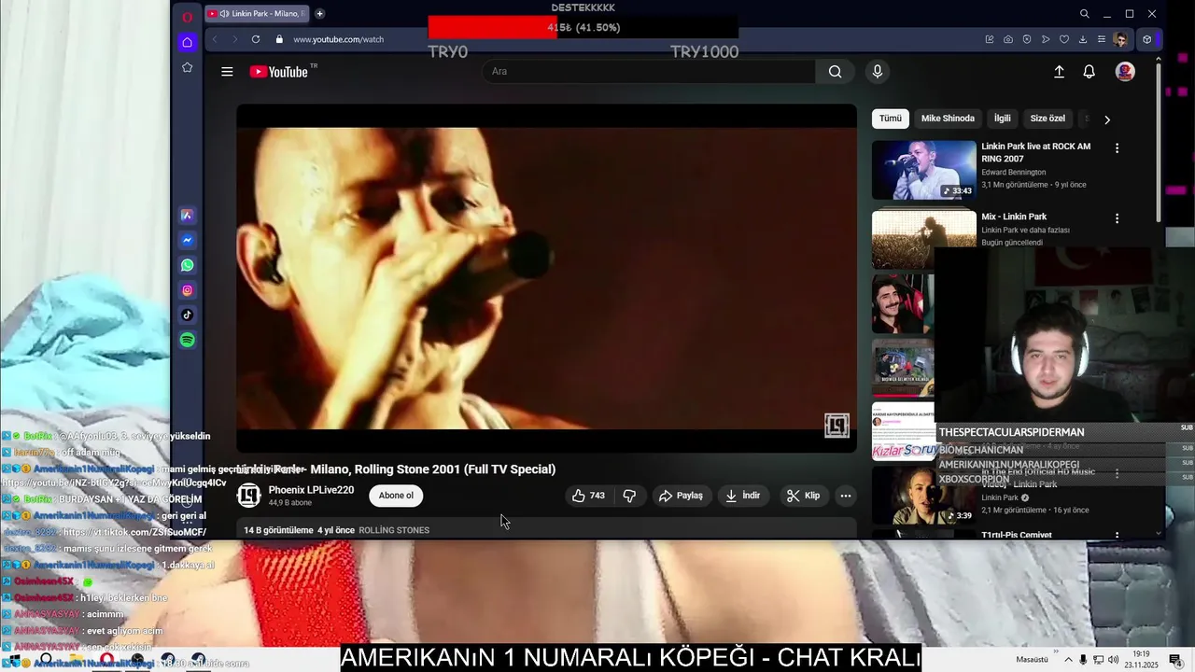This screenshot has height=672, width=1195.
Task: Open Messenger in Opera sidebar
Action: [187, 240]
